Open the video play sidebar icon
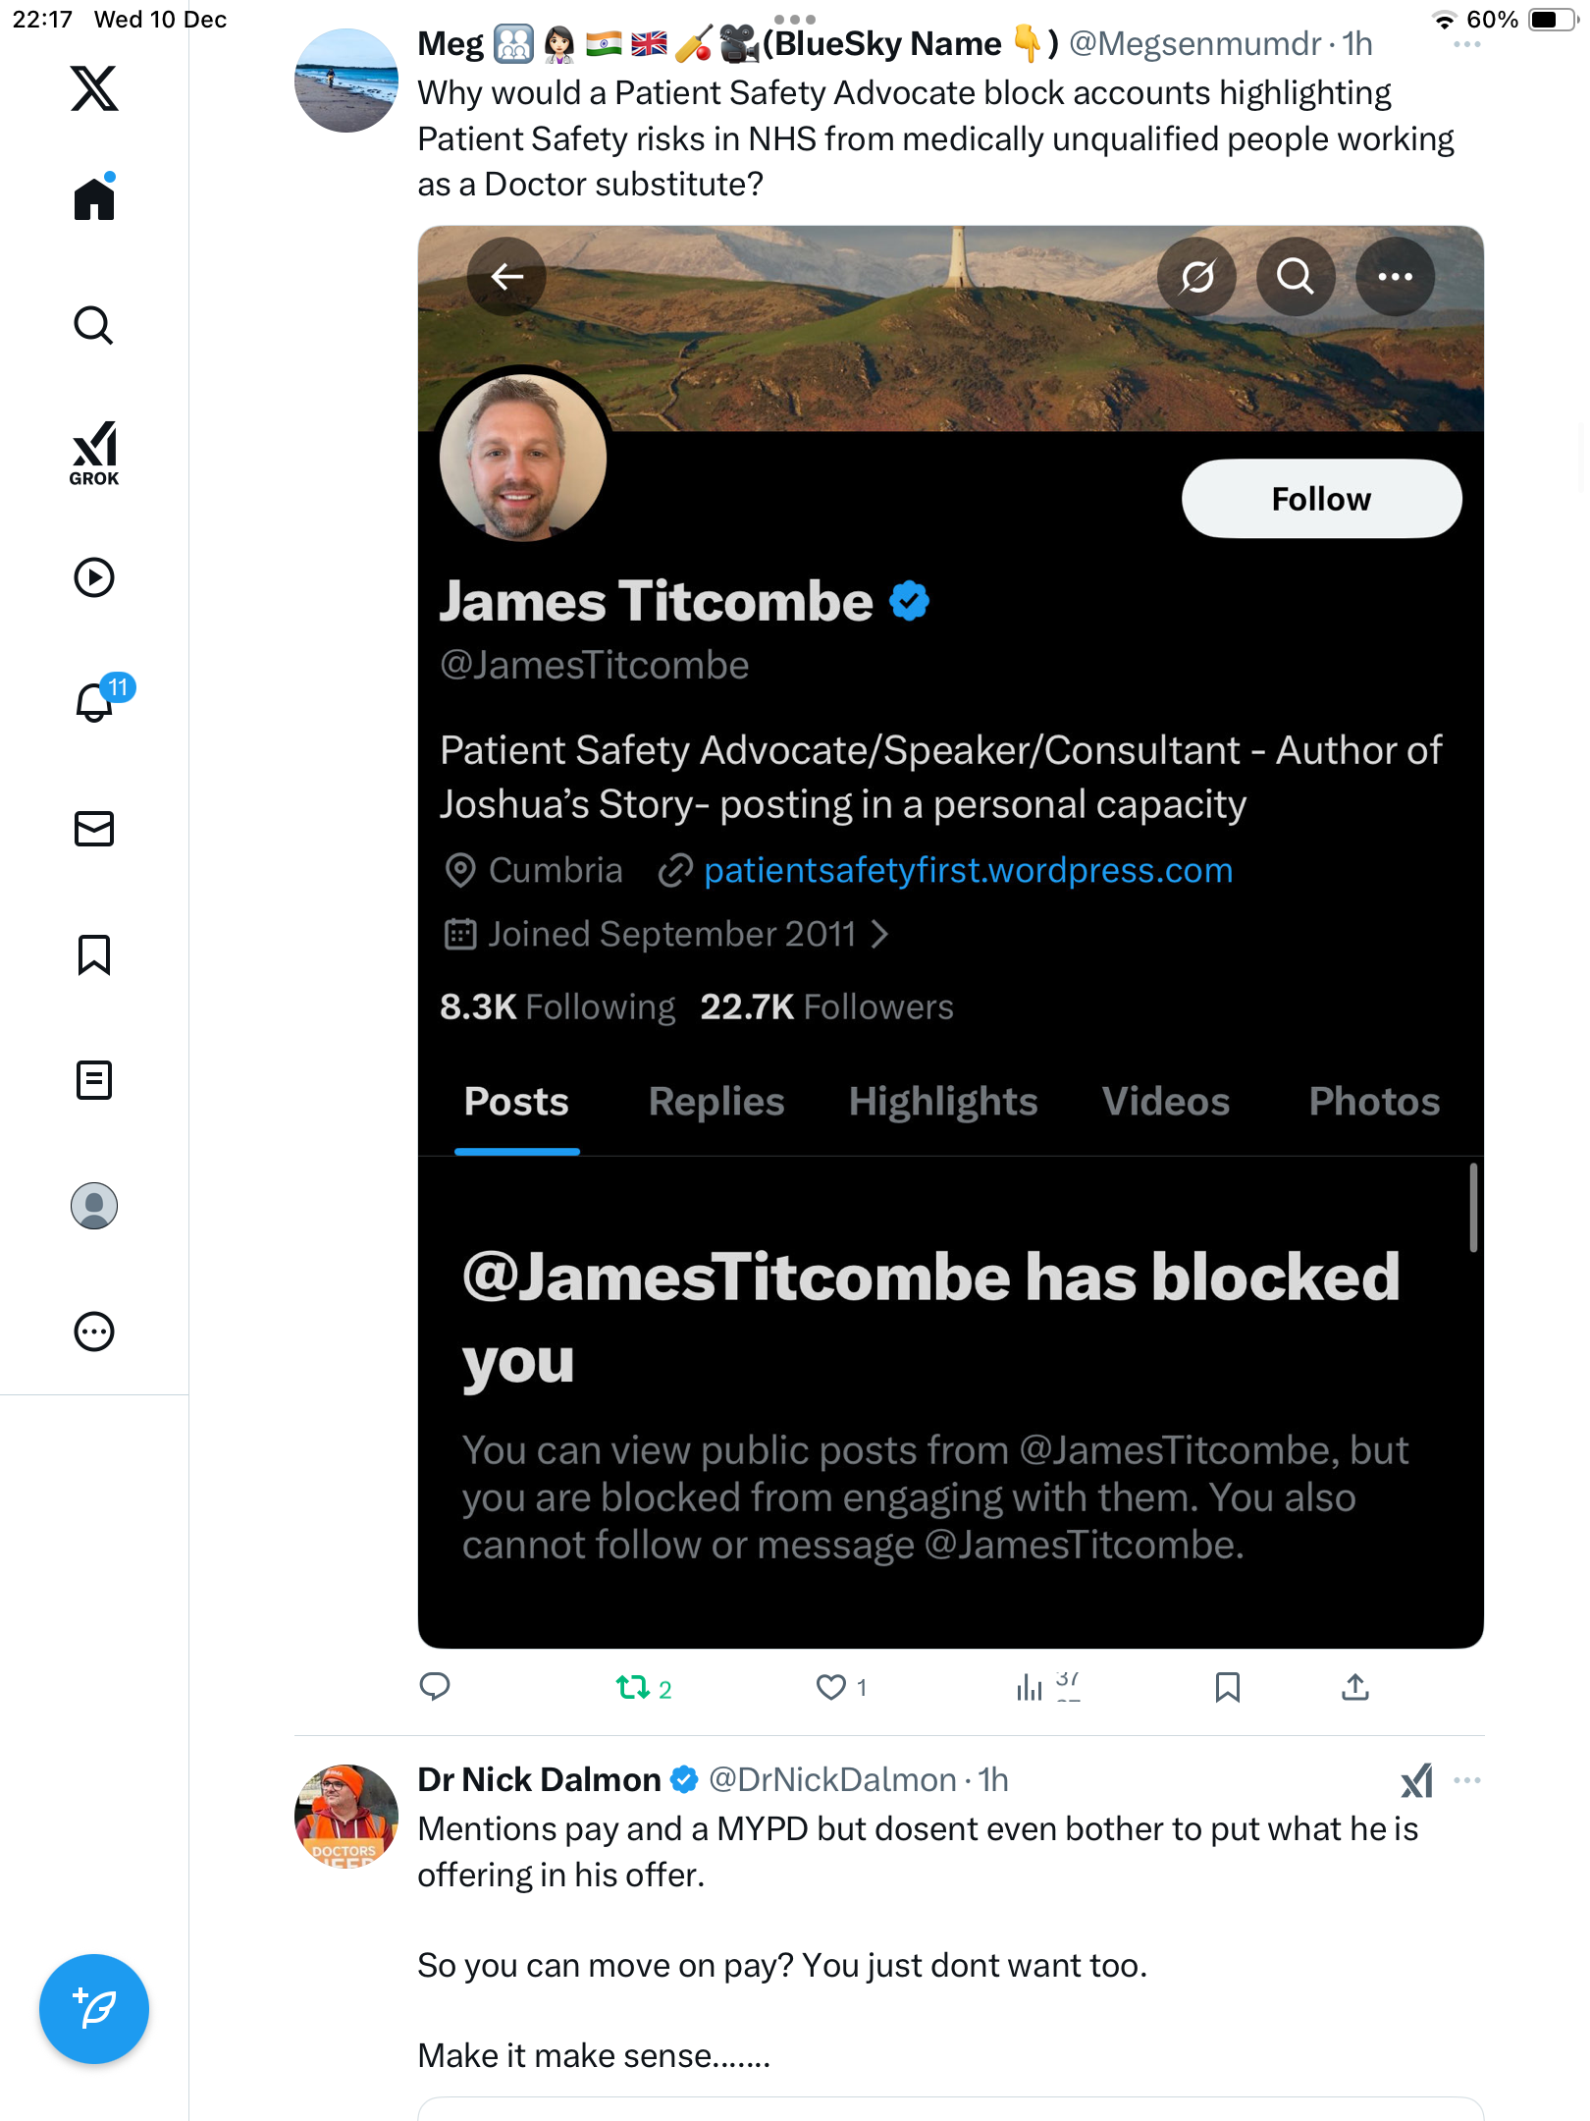This screenshot has width=1590, height=2121. (x=94, y=577)
